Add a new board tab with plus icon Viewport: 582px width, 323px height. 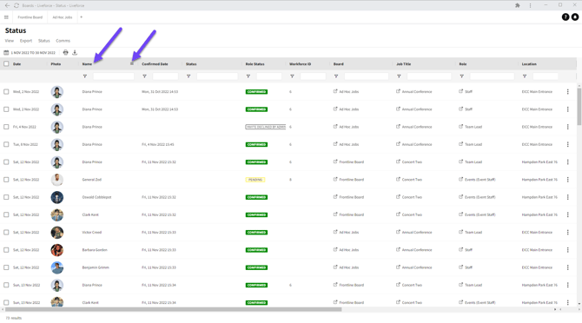(82, 17)
